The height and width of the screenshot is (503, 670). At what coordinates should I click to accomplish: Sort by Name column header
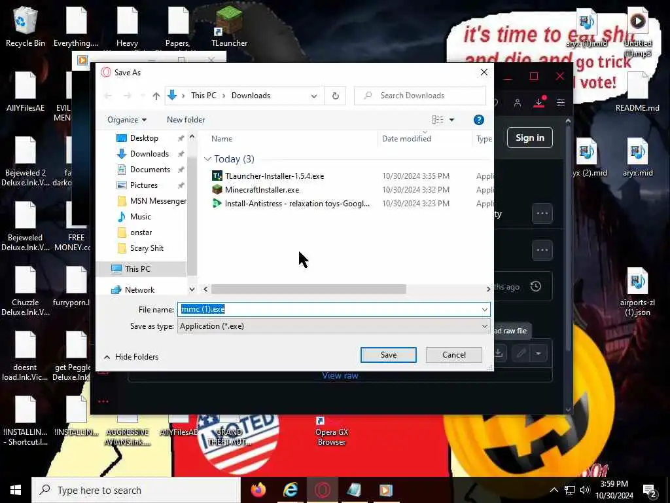coord(222,139)
